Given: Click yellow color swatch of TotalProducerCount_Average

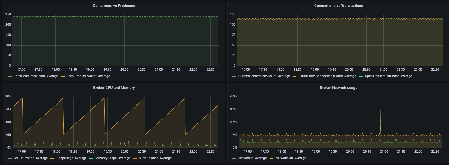Looking at the screenshot, I should [x=63, y=76].
